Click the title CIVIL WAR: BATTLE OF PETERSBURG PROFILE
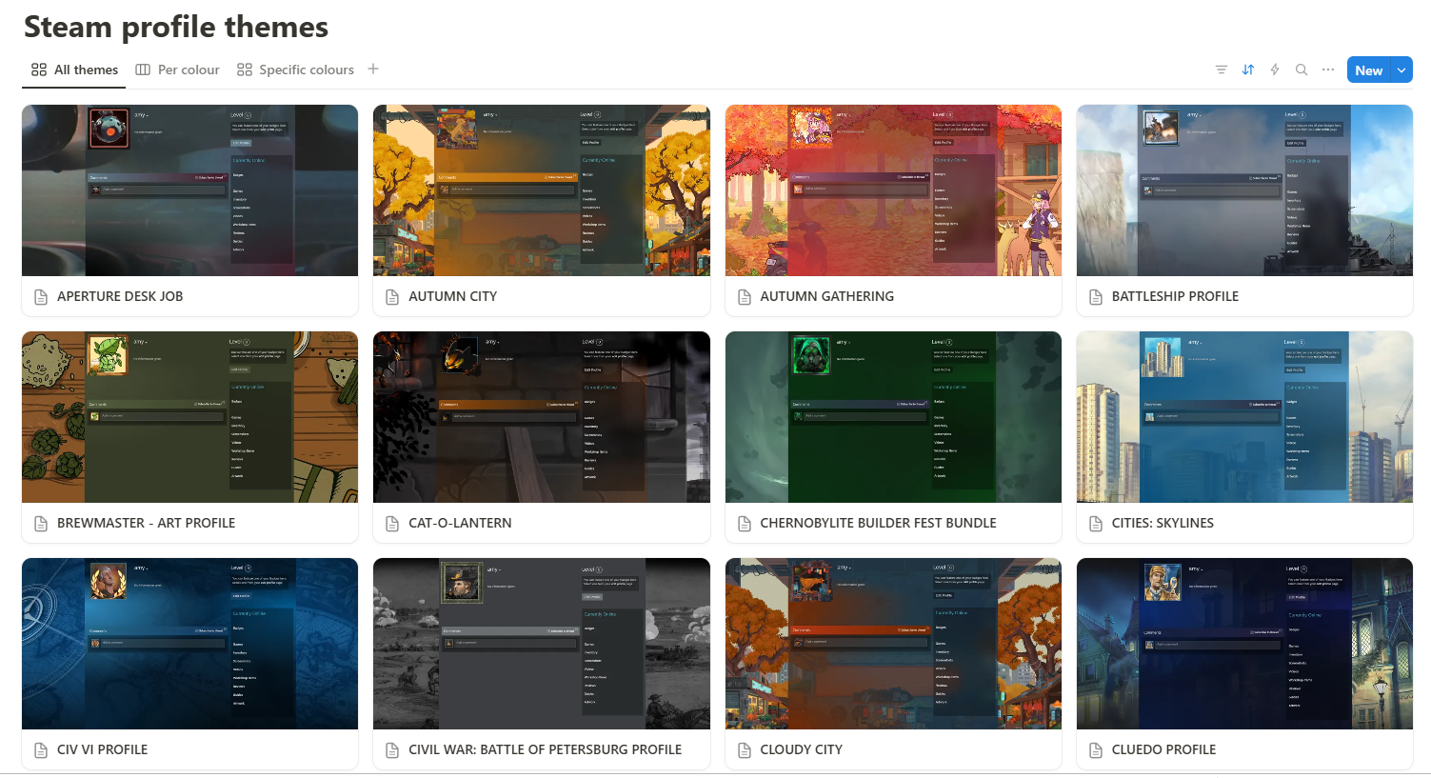This screenshot has width=1431, height=778. pos(545,749)
